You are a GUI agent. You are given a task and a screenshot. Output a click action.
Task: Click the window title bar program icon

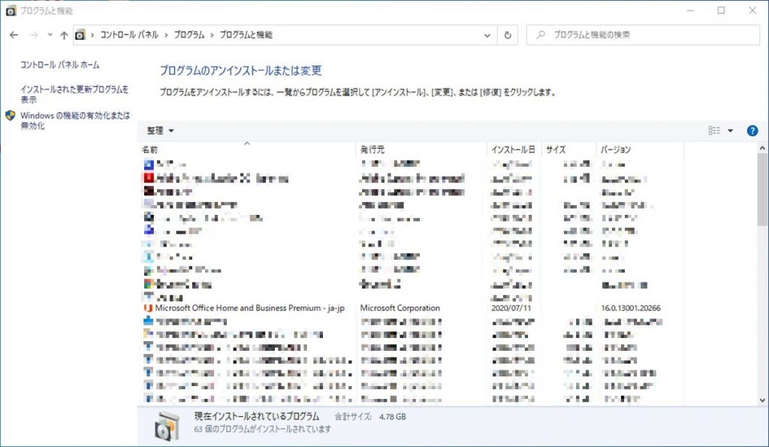(x=11, y=11)
